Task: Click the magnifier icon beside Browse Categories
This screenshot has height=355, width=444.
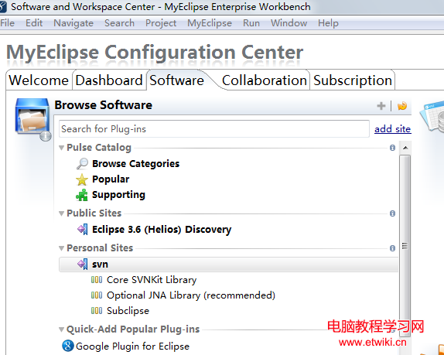Action: point(82,164)
